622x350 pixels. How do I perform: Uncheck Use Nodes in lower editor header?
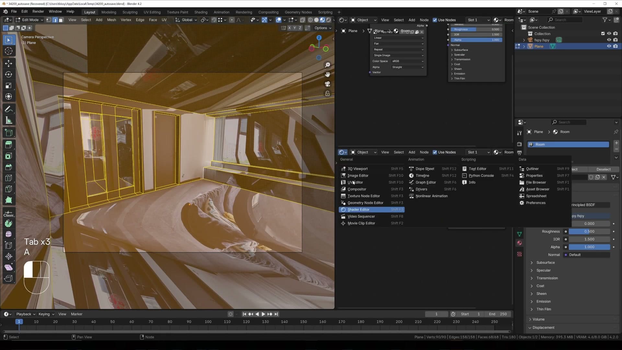435,152
